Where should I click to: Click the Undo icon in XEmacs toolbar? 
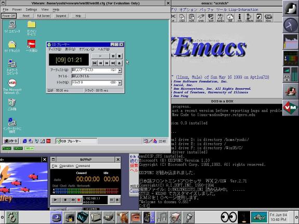201,18
